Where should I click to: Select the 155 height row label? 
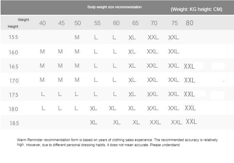point(13,37)
